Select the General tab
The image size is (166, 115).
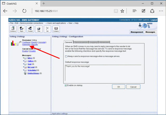[68, 42]
